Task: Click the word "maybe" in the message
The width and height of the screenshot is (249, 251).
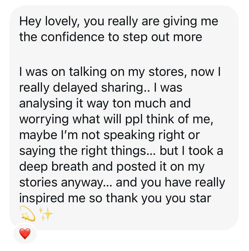Action: 36,135
